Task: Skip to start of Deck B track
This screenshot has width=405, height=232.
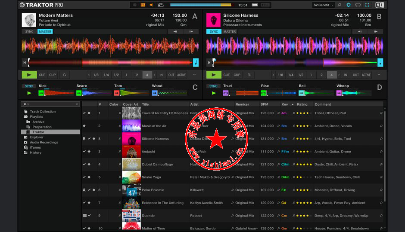Action: 209,63
